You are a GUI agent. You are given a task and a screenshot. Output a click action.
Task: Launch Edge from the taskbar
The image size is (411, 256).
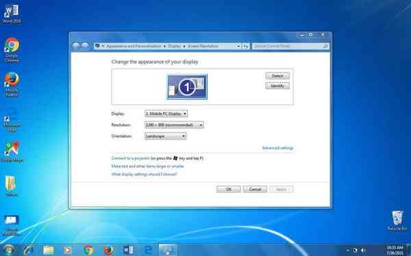click(148, 251)
